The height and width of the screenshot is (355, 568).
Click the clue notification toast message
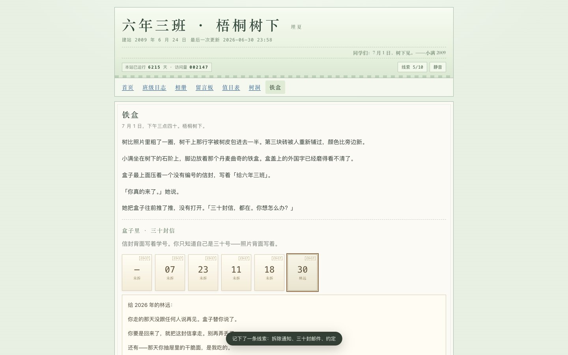[x=284, y=338]
